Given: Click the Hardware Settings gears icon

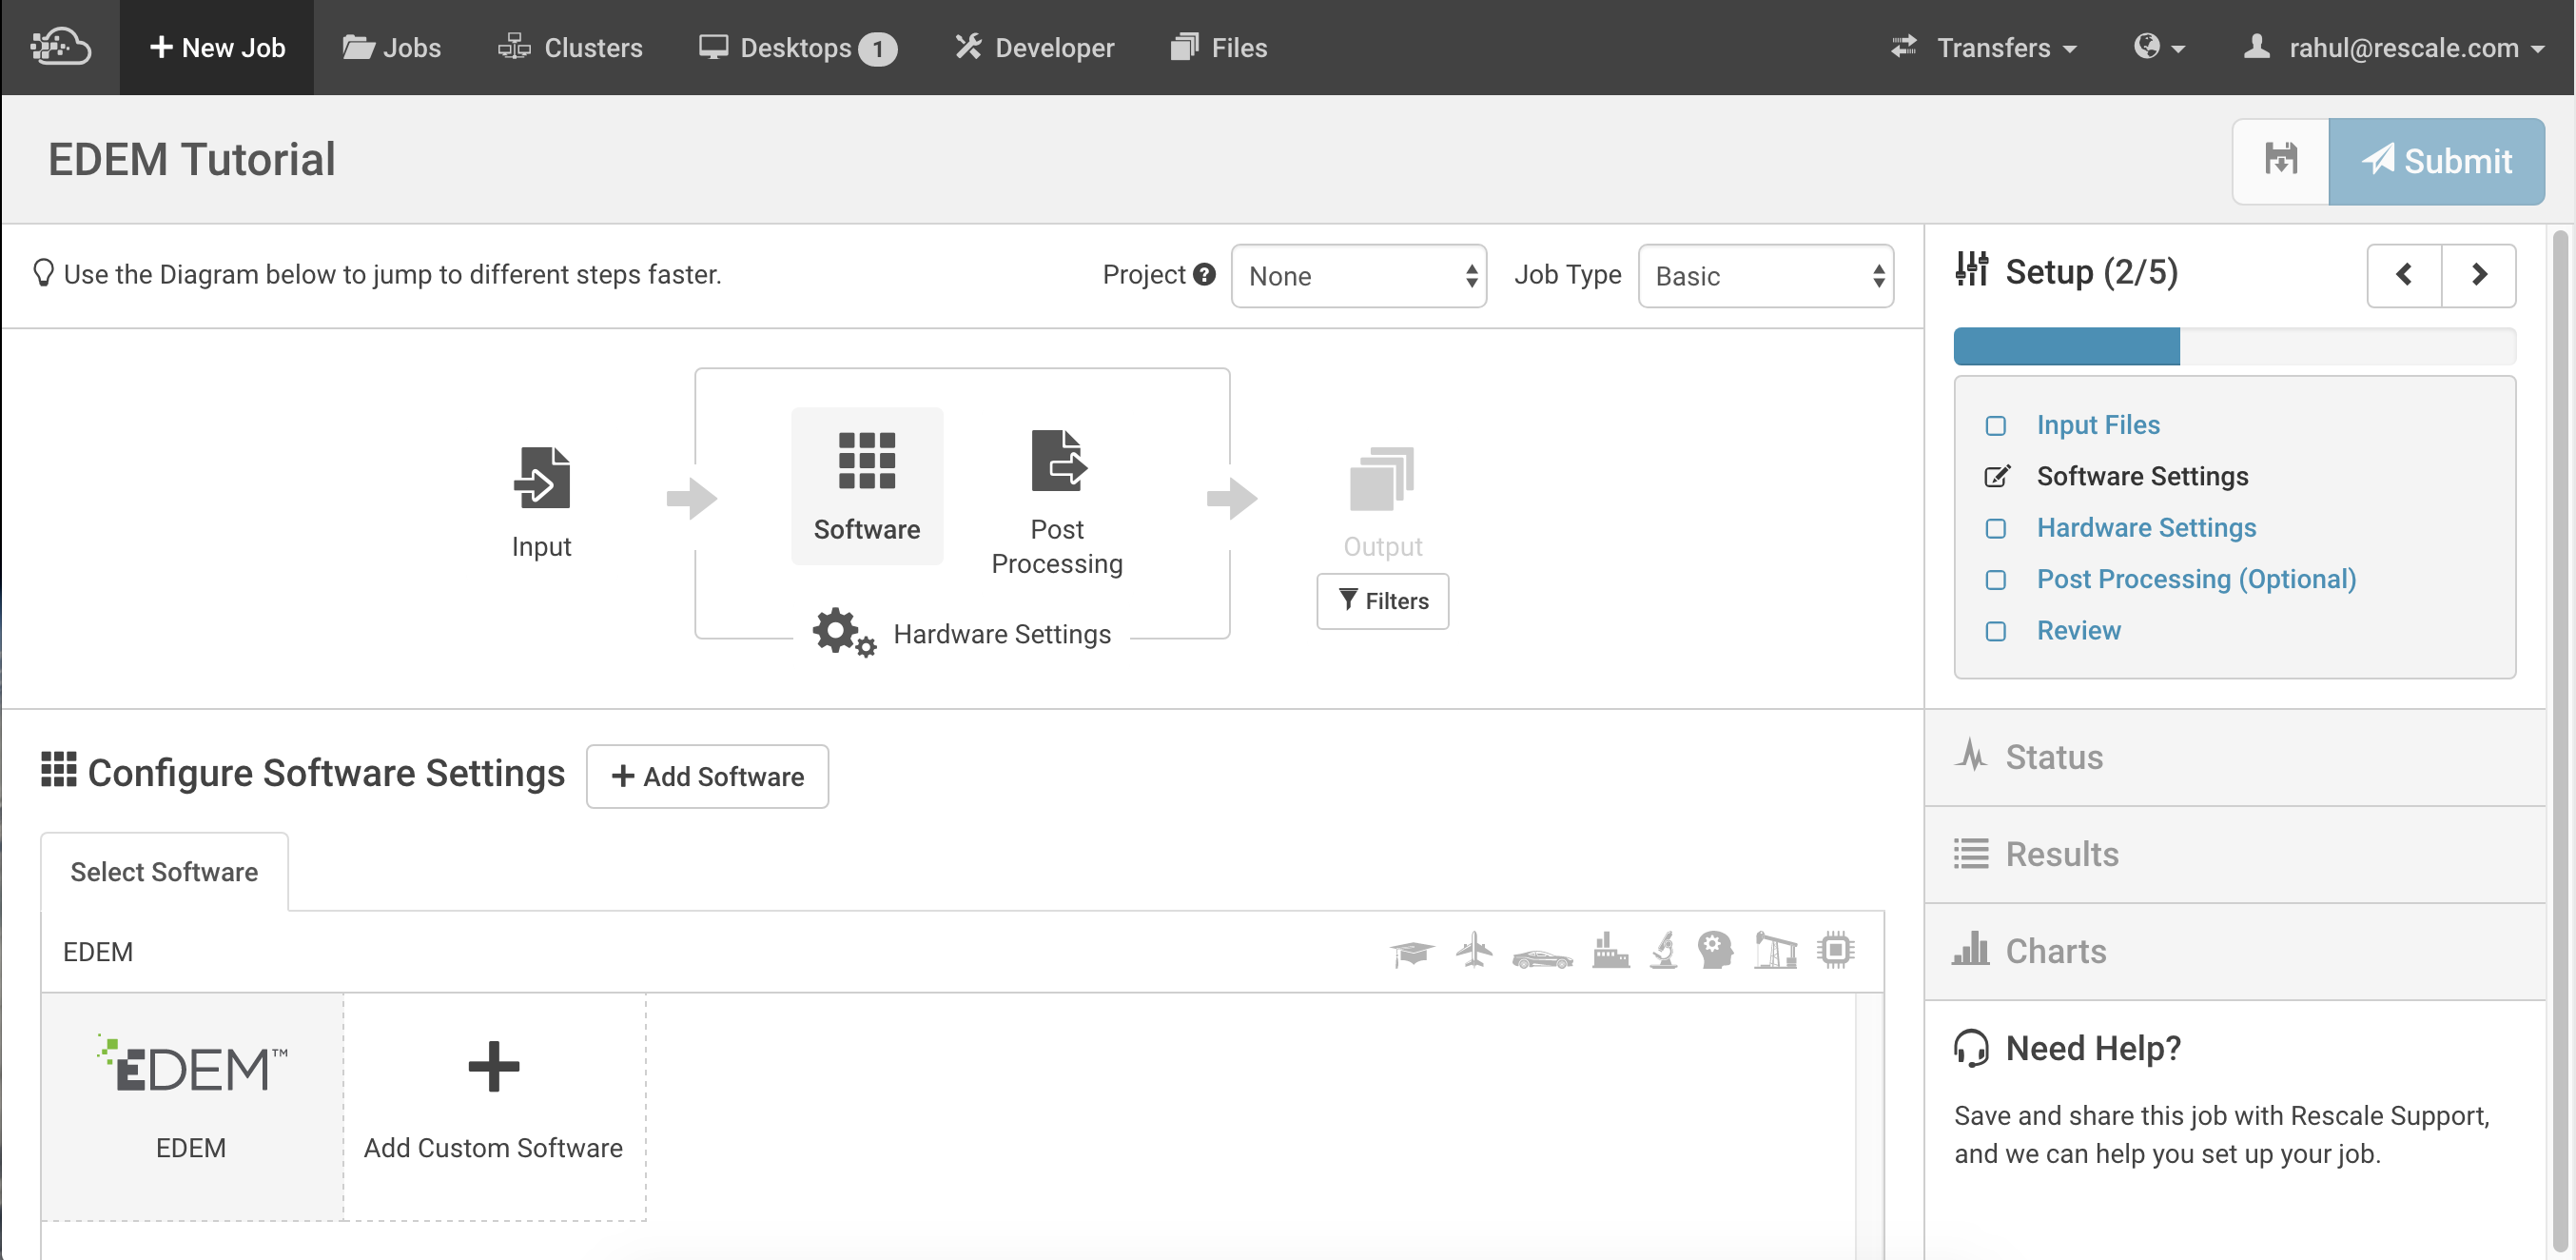Looking at the screenshot, I should pos(843,633).
